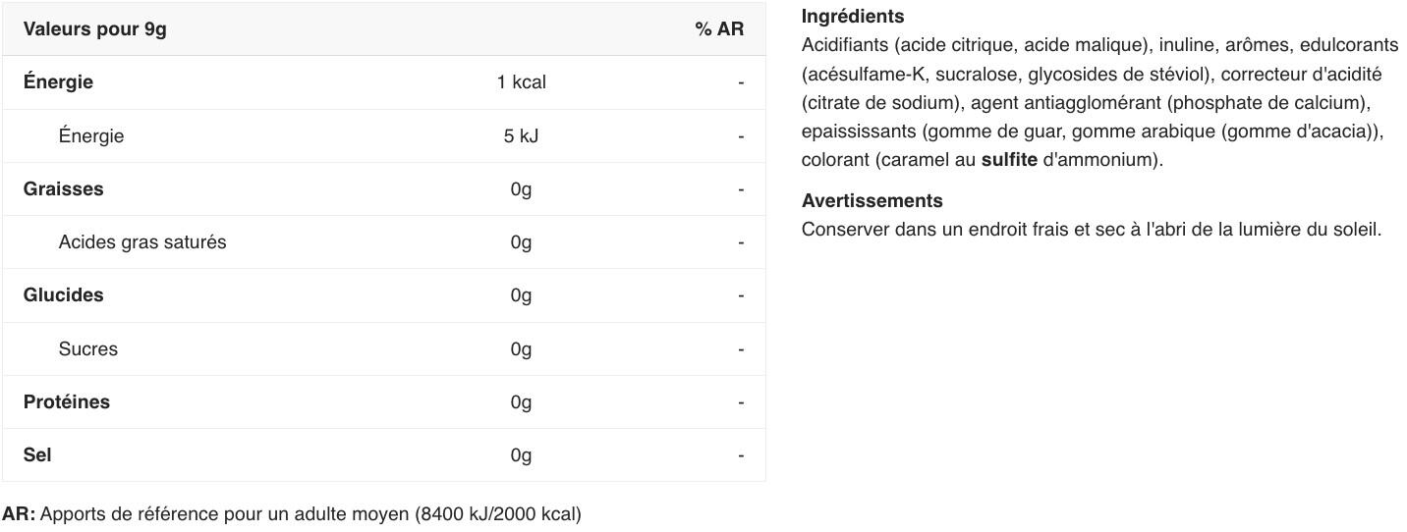Screen dimensions: 1407x532
Task: Click the Ingrédients heading
Action: point(852,17)
